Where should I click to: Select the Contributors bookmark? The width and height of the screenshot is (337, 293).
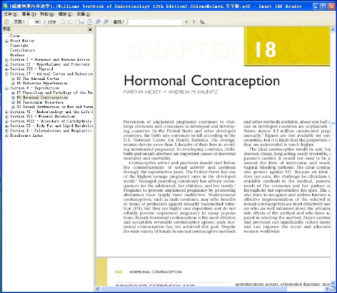(22, 50)
